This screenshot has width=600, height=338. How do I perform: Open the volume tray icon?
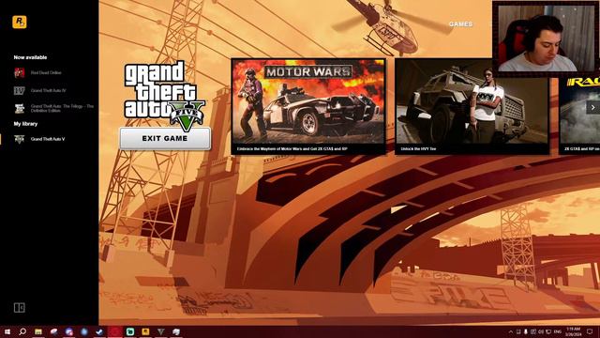tap(541, 331)
